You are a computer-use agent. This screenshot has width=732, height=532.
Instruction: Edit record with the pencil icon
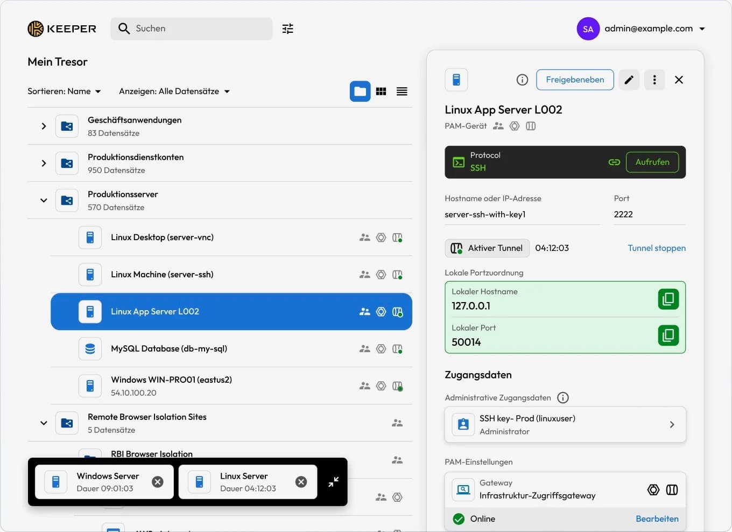click(x=629, y=80)
